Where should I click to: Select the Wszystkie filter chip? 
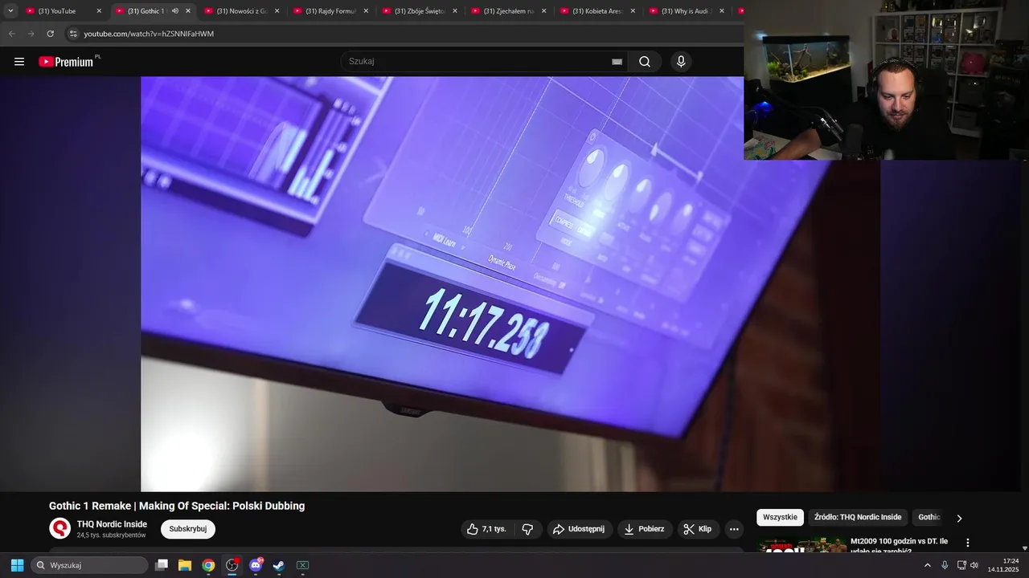[780, 518]
